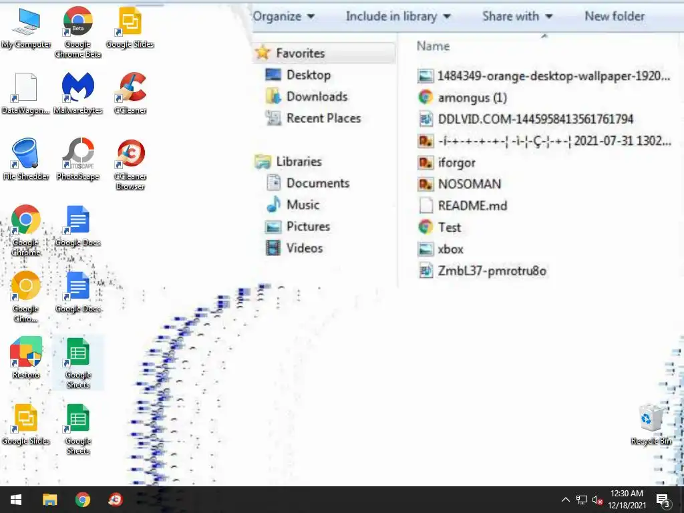The width and height of the screenshot is (684, 513).
Task: Open the Share with dropdown
Action: 518,17
